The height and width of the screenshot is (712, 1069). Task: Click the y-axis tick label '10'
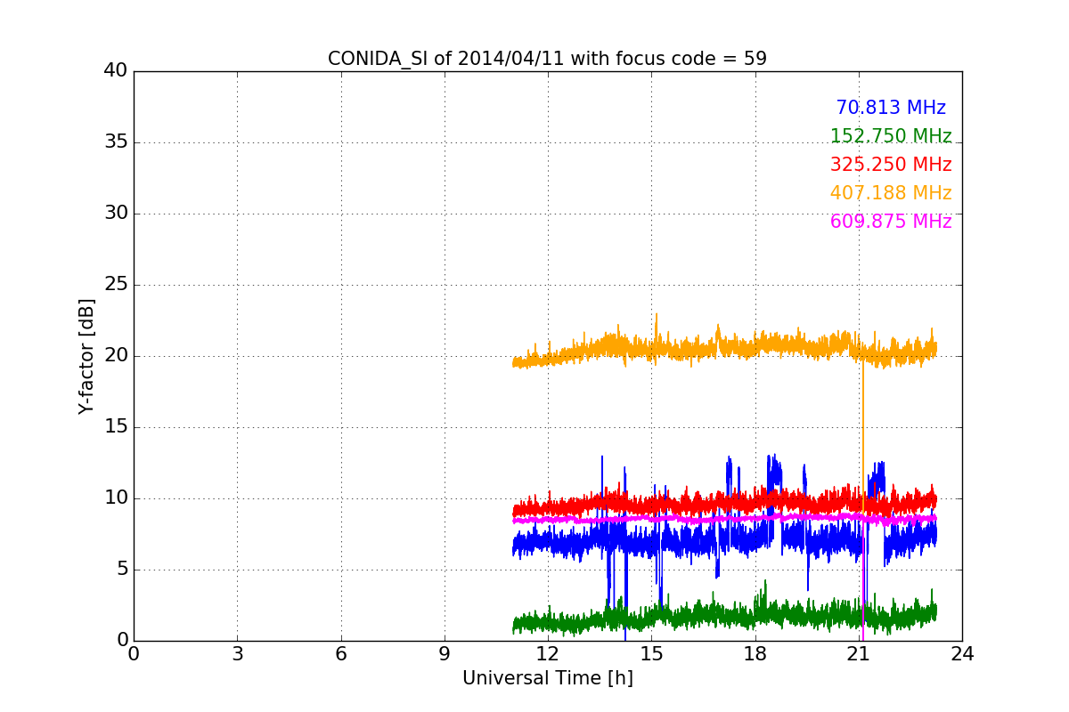pyautogui.click(x=116, y=498)
